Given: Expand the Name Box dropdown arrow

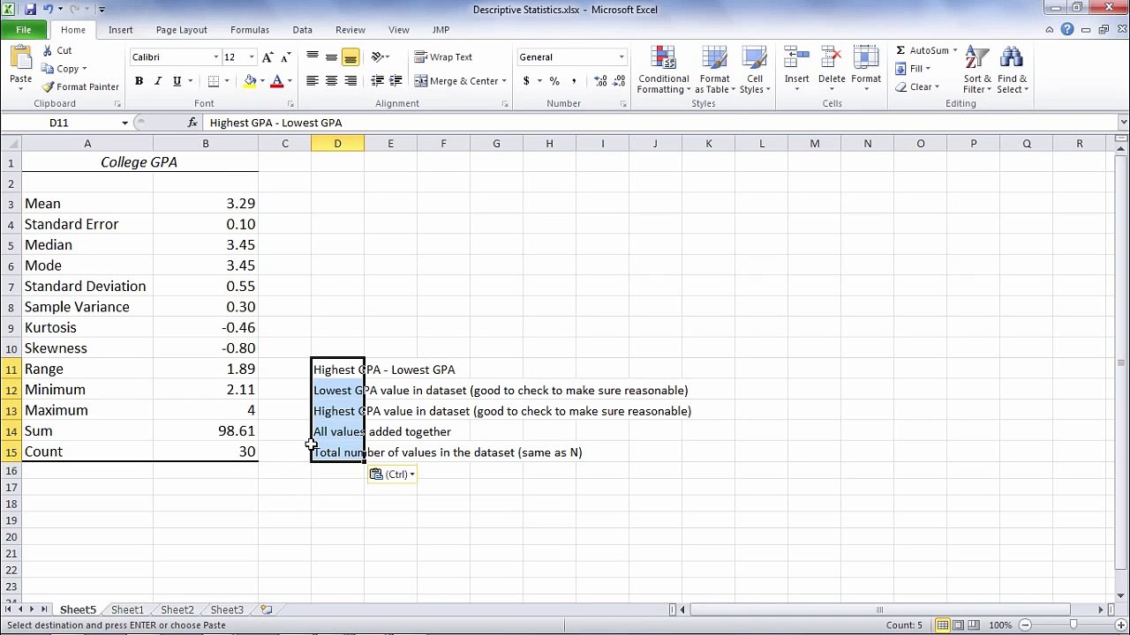Looking at the screenshot, I should [x=124, y=123].
